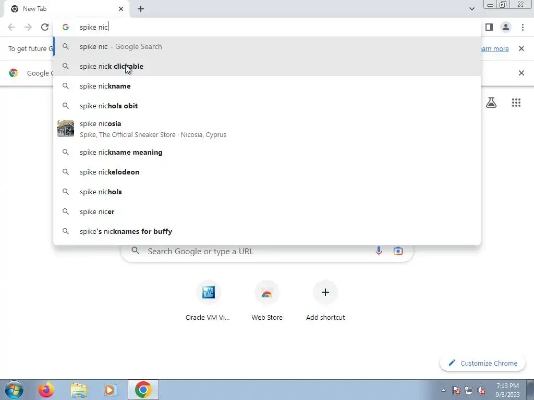Select the New Tab tab
This screenshot has height=400, width=534.
pyautogui.click(x=66, y=9)
